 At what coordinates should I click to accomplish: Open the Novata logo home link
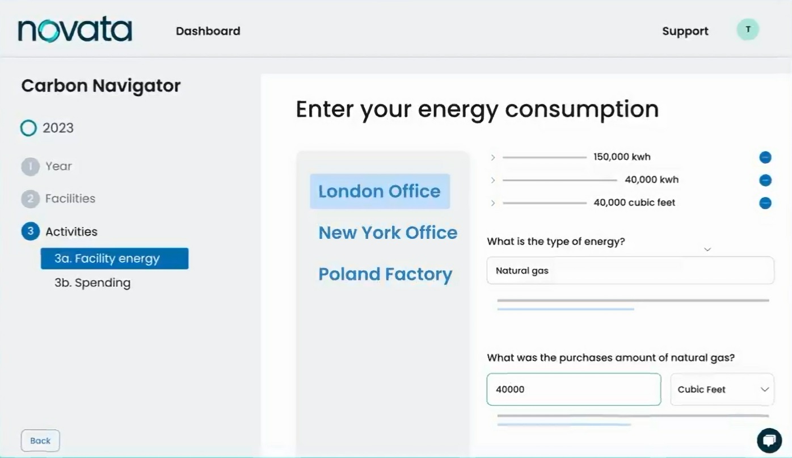click(74, 28)
